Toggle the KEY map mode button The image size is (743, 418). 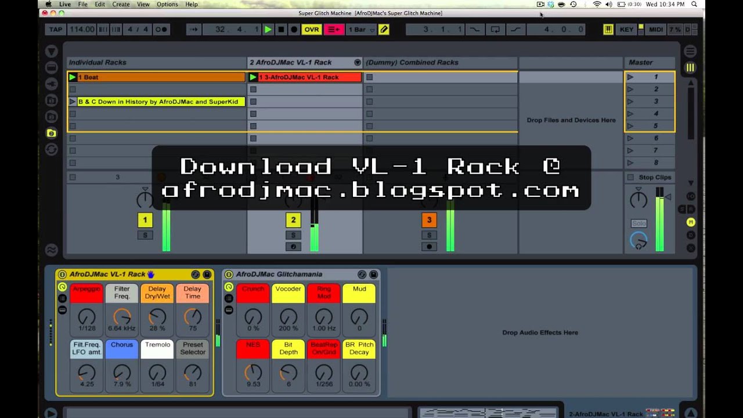pyautogui.click(x=626, y=30)
